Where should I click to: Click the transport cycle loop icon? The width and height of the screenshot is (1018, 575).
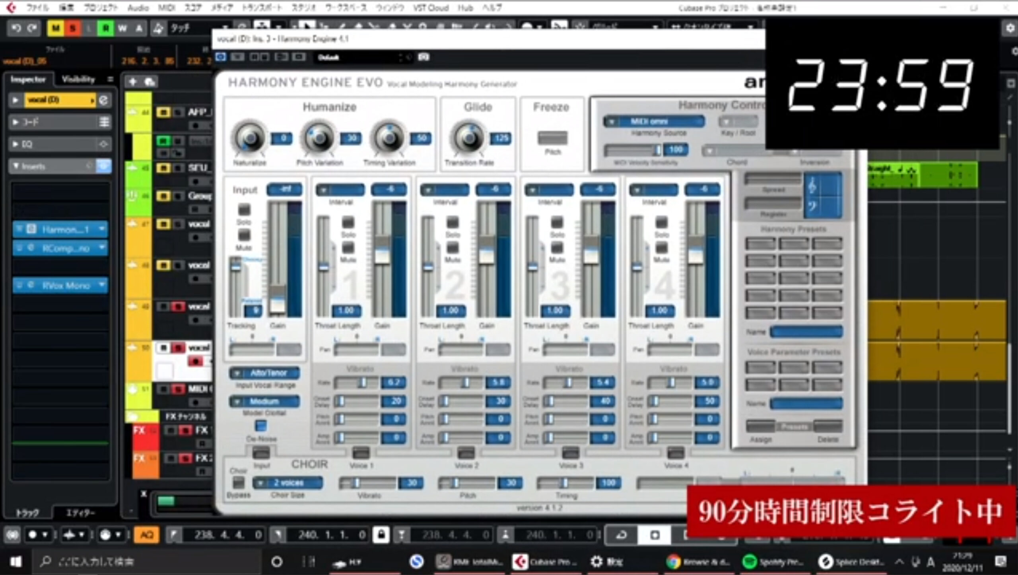[x=621, y=535]
